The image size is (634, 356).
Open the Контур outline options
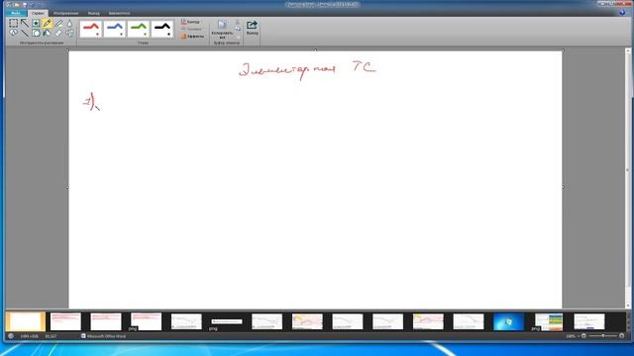click(x=190, y=22)
